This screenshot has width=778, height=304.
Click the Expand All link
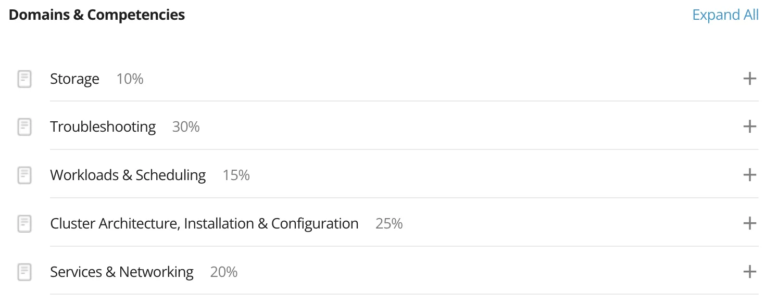point(725,15)
